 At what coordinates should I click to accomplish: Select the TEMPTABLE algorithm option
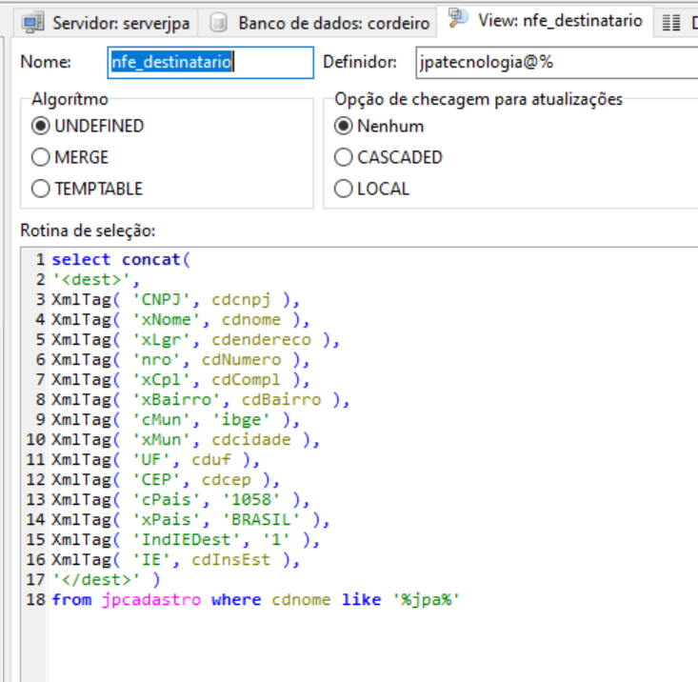point(41,189)
